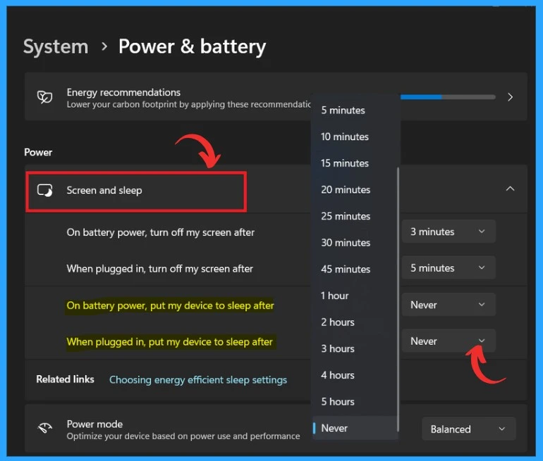Open the battery sleep Never dropdown

(x=449, y=305)
